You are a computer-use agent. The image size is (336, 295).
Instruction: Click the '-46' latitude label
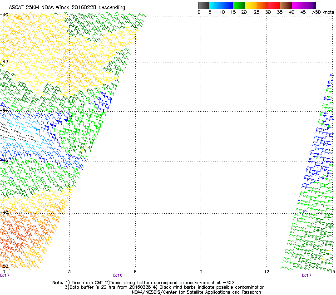tap(4, 160)
